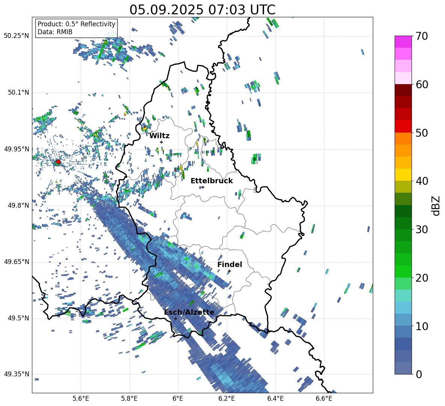Click the 50 tick on the colorbar

coord(422,133)
